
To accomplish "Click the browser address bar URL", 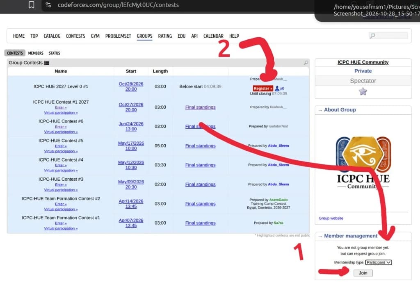I will (118, 5).
